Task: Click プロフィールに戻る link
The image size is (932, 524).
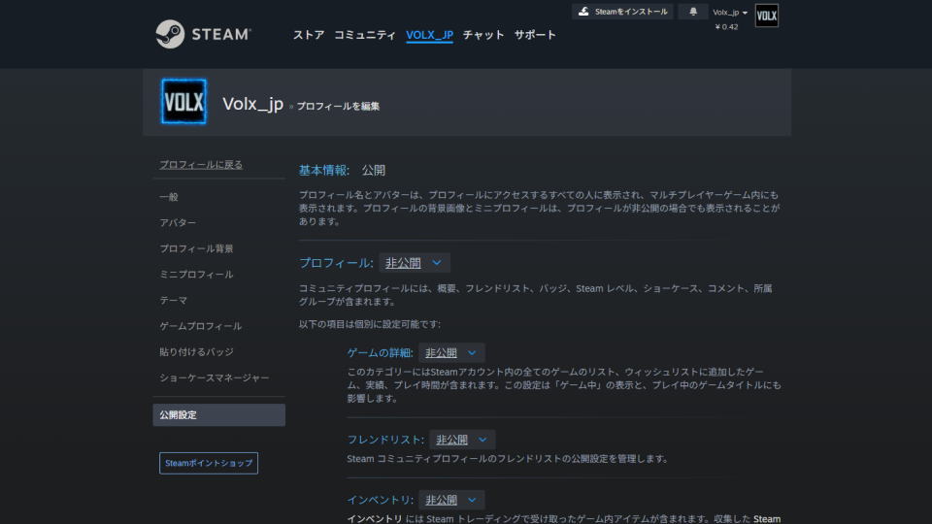Action: pos(201,165)
